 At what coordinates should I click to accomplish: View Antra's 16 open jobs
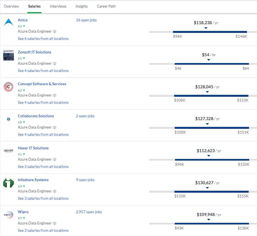[86, 20]
